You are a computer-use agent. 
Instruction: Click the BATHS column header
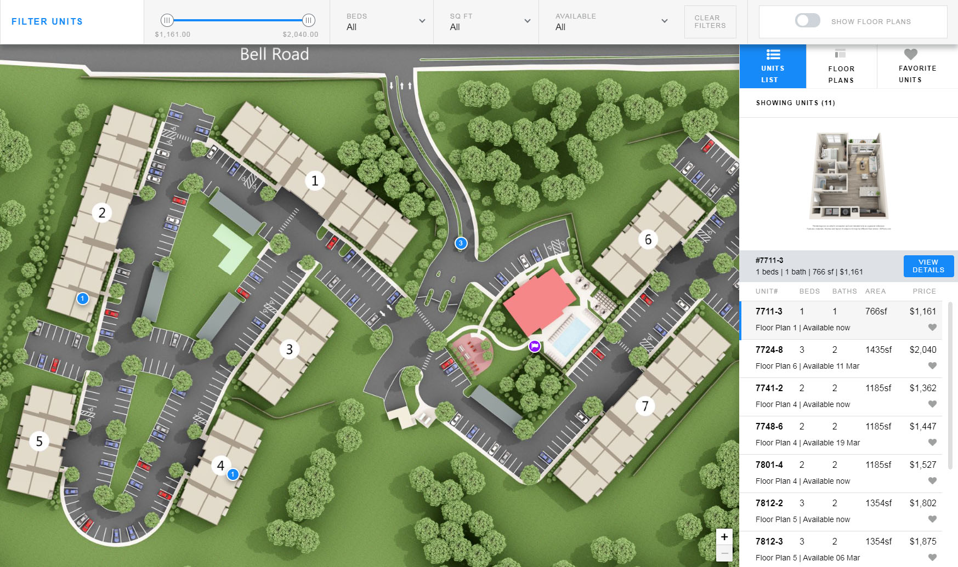pos(844,291)
